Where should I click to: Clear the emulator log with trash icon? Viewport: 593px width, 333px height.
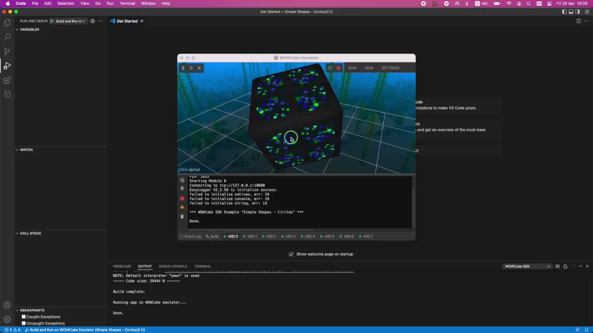(182, 216)
